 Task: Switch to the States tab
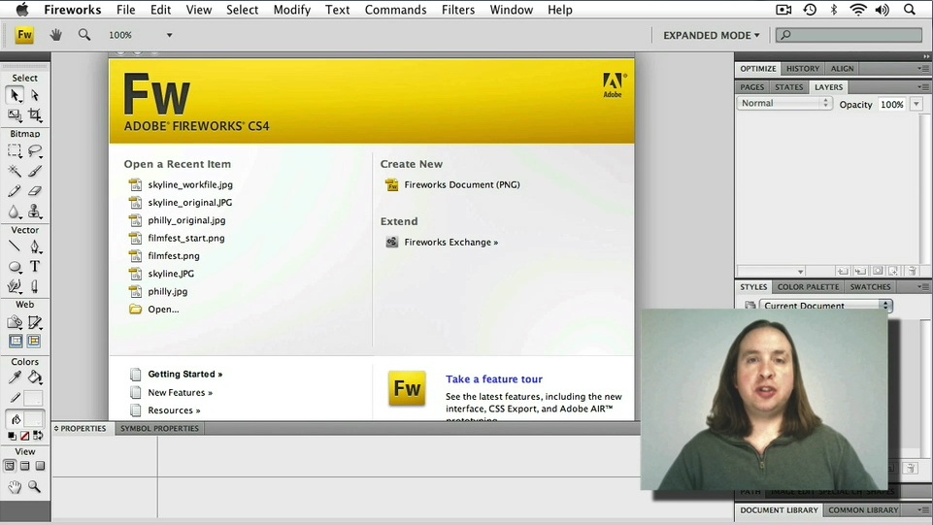click(x=788, y=87)
